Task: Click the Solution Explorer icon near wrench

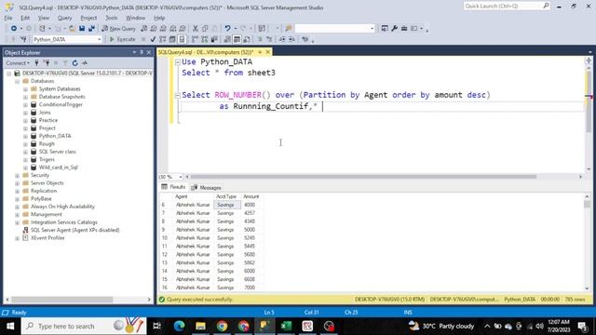Action: (x=385, y=29)
